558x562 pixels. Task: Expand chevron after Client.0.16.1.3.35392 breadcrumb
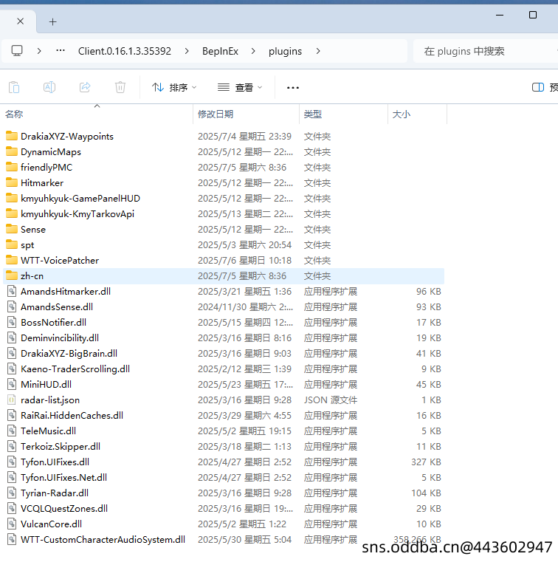[x=187, y=51]
